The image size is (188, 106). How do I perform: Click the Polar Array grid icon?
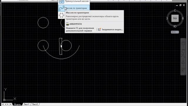(x=61, y=15)
